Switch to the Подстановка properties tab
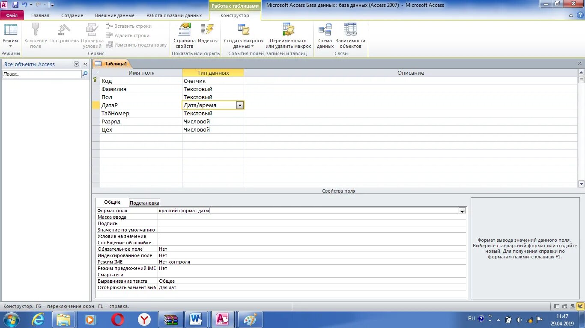The height and width of the screenshot is (328, 585). [x=144, y=203]
